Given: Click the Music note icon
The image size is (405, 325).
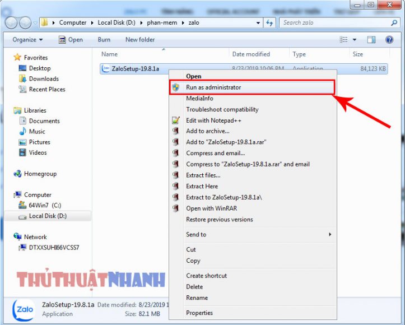Looking at the screenshot, I should 23,131.
